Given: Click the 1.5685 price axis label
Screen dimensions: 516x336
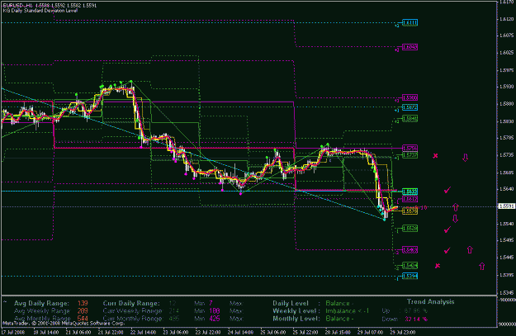Looking at the screenshot, I should pyautogui.click(x=506, y=173).
